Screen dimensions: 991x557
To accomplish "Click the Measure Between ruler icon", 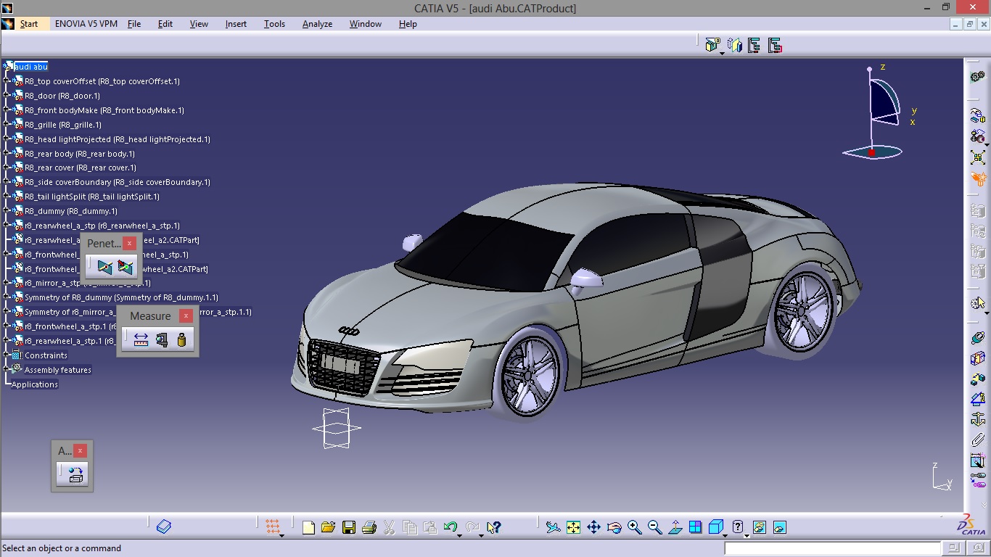I will [141, 339].
